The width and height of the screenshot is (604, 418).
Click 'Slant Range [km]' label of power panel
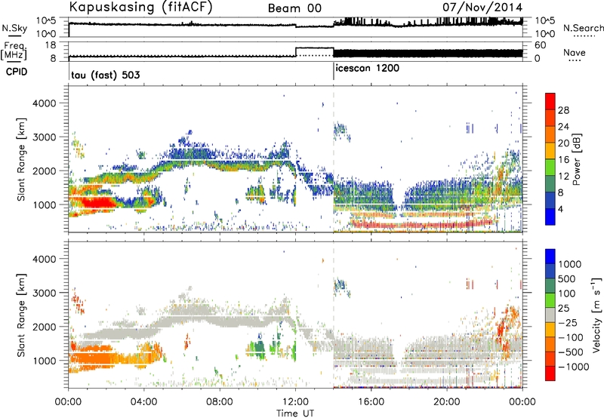[x=21, y=159]
